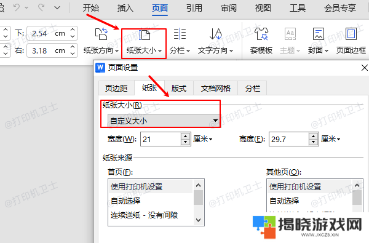Image resolution: width=369 pixels, height=243 pixels.
Task: Open the 引用 ribbon tab
Action: (194, 8)
